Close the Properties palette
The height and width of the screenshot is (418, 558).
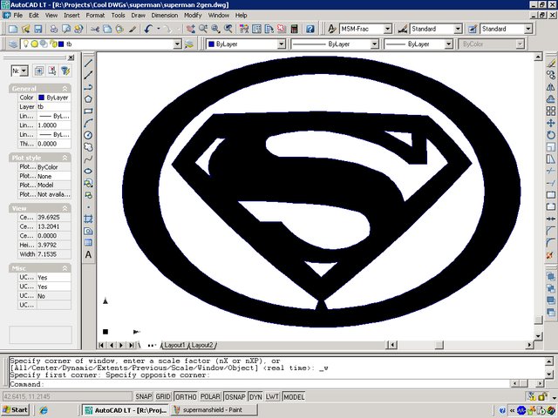pos(71,57)
